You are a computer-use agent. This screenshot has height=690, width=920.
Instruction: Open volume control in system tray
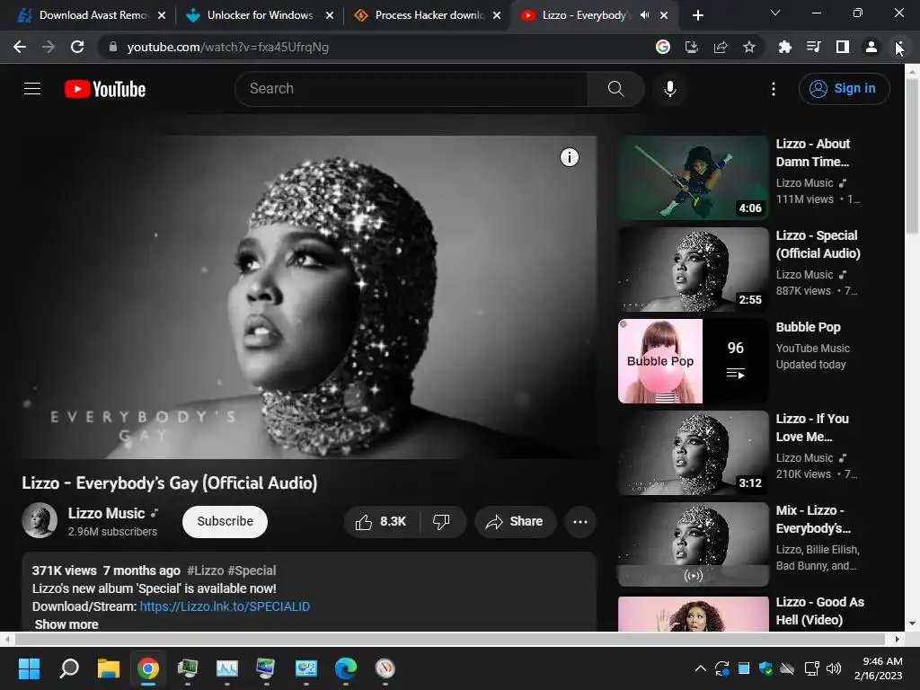(x=833, y=668)
